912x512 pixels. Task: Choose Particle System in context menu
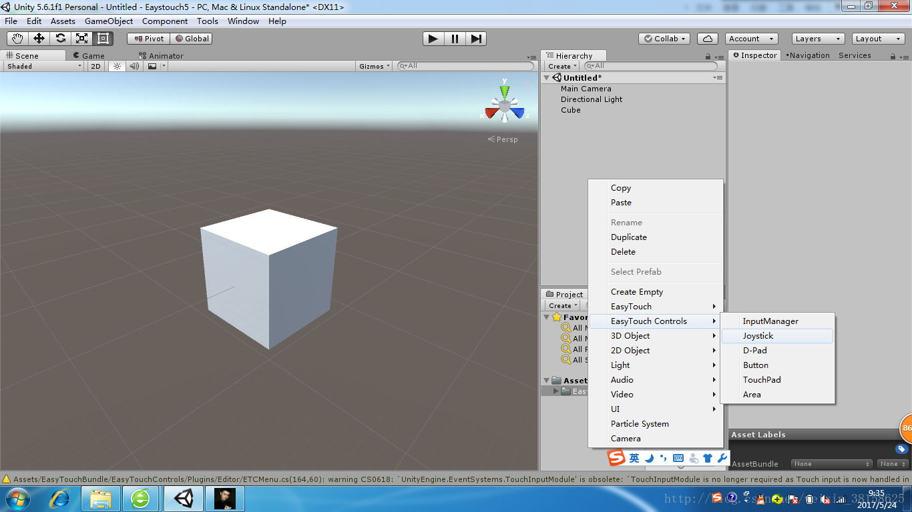(x=656, y=424)
